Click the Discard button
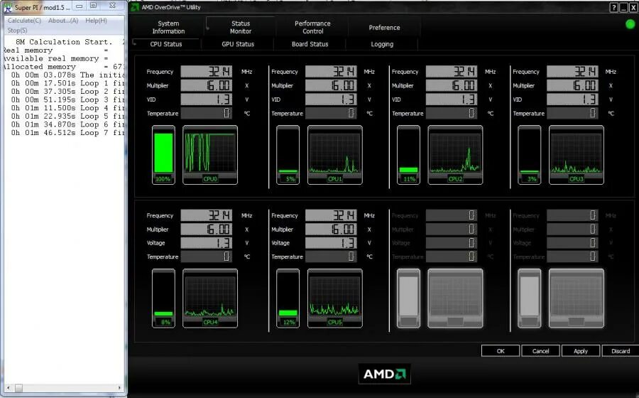 (621, 350)
